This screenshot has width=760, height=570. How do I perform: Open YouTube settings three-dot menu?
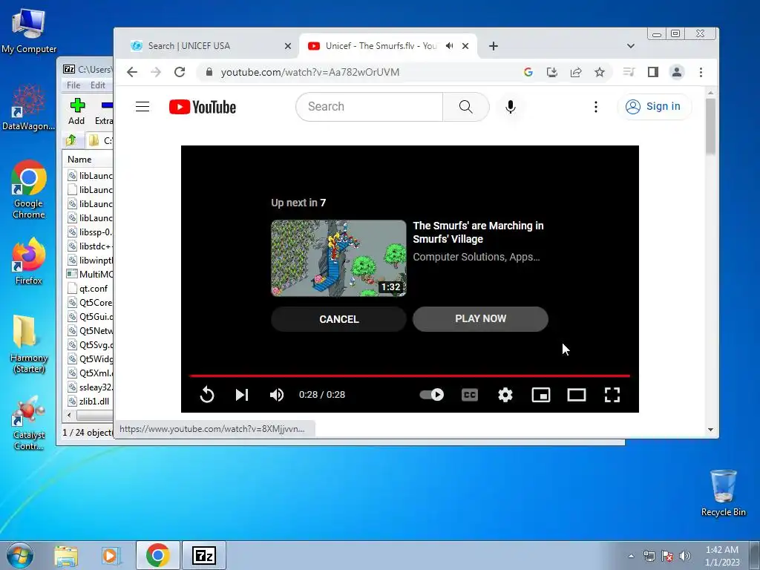[x=596, y=107]
